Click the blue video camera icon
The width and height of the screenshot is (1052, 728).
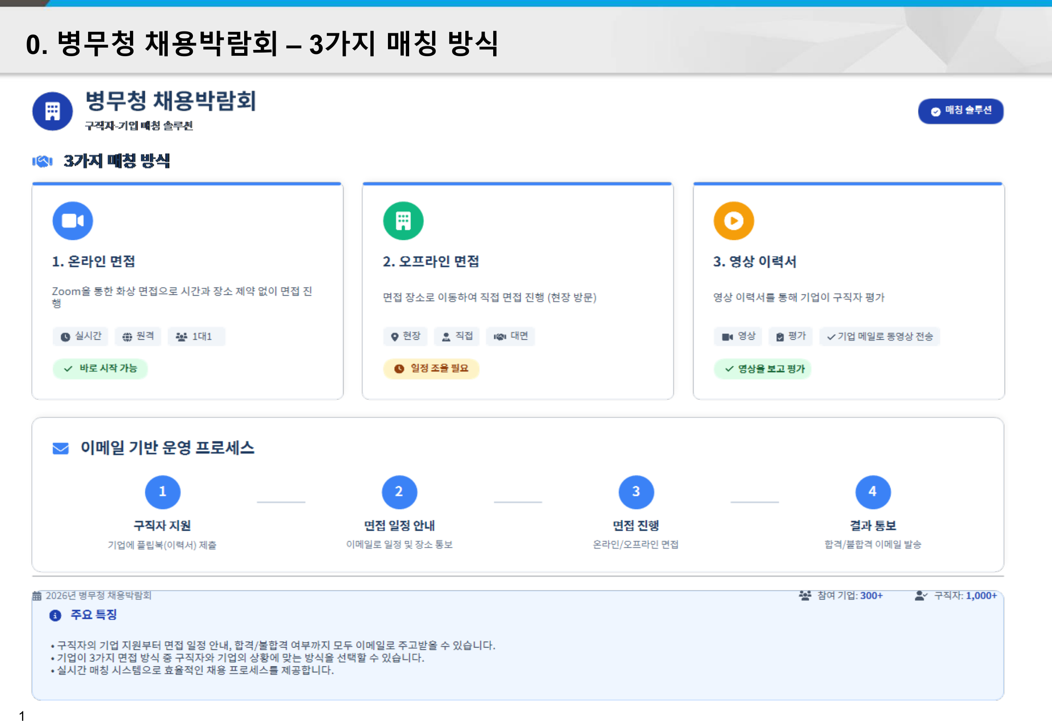coord(72,221)
